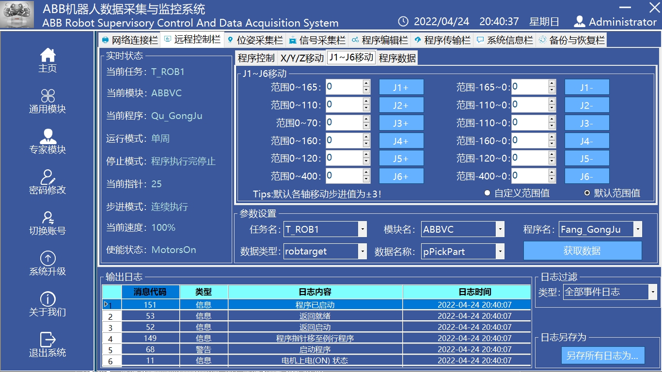The width and height of the screenshot is (662, 372).
Task: Click the J2- jog button
Action: click(x=587, y=105)
